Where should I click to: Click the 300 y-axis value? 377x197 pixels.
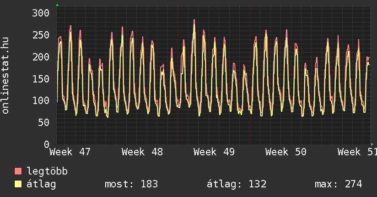[x=40, y=13]
